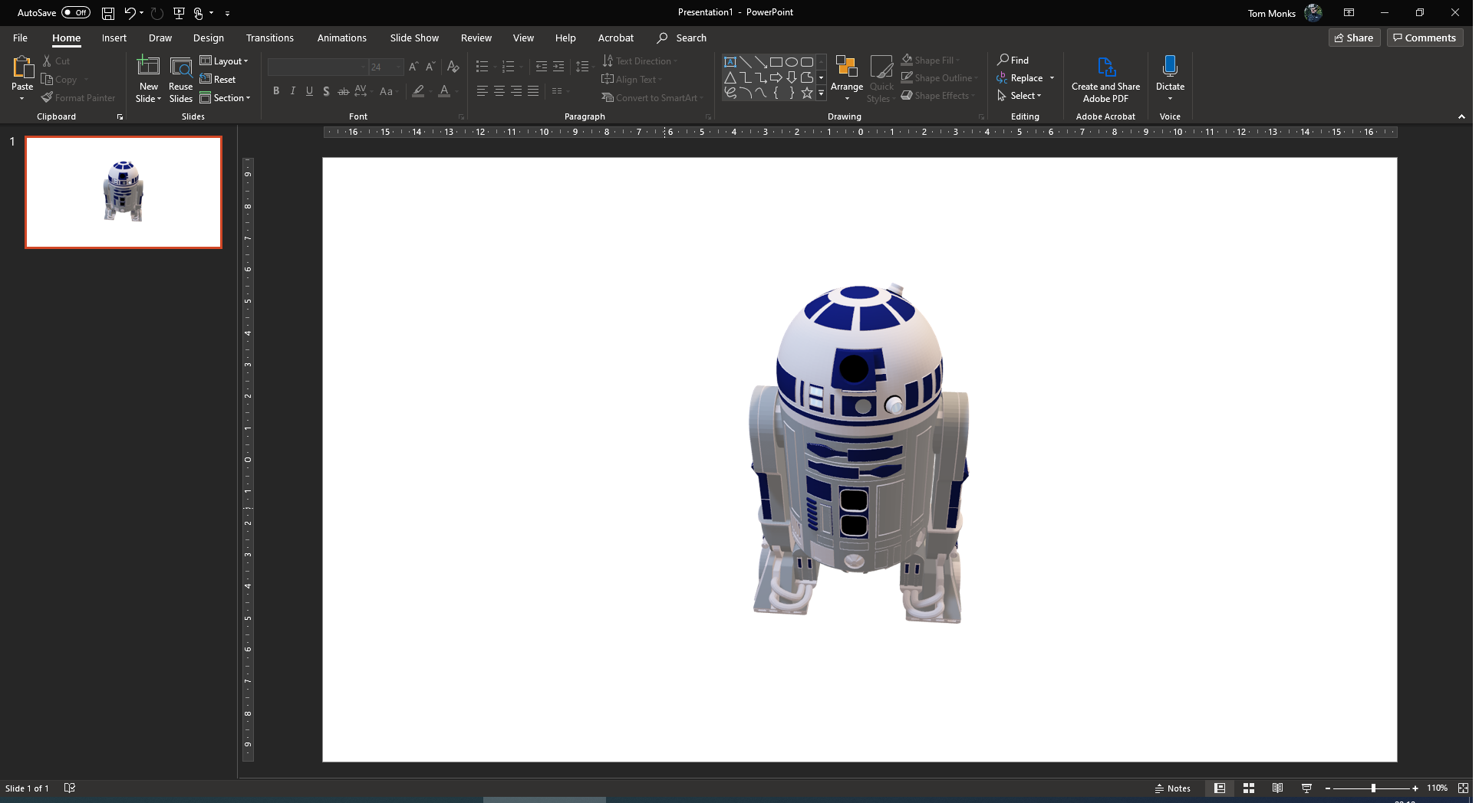Click the zoom out minus button

pos(1328,788)
